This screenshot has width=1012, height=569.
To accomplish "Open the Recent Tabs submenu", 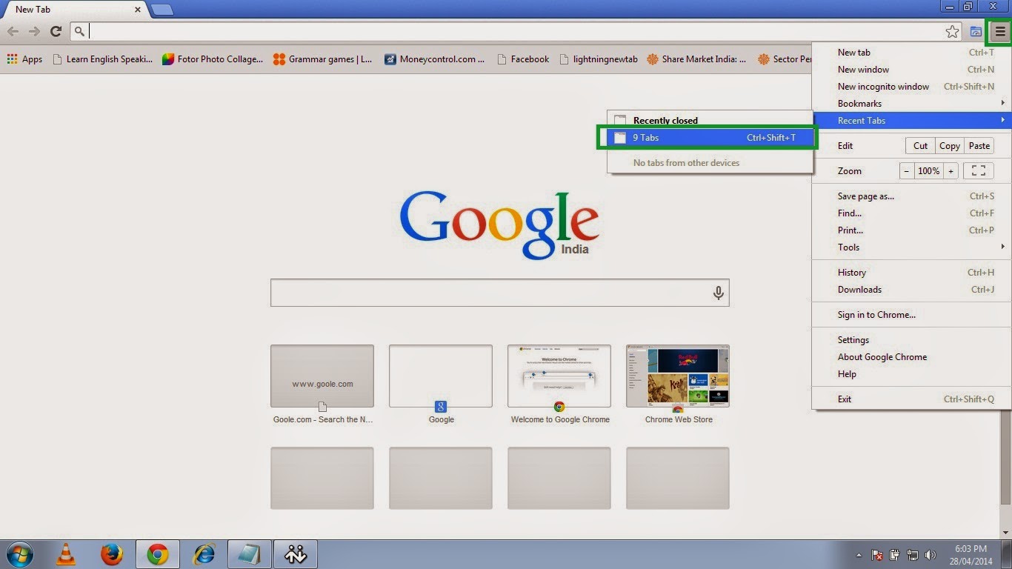I will [x=912, y=121].
